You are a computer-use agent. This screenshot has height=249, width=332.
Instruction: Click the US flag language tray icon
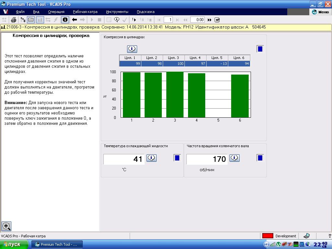tap(290, 244)
